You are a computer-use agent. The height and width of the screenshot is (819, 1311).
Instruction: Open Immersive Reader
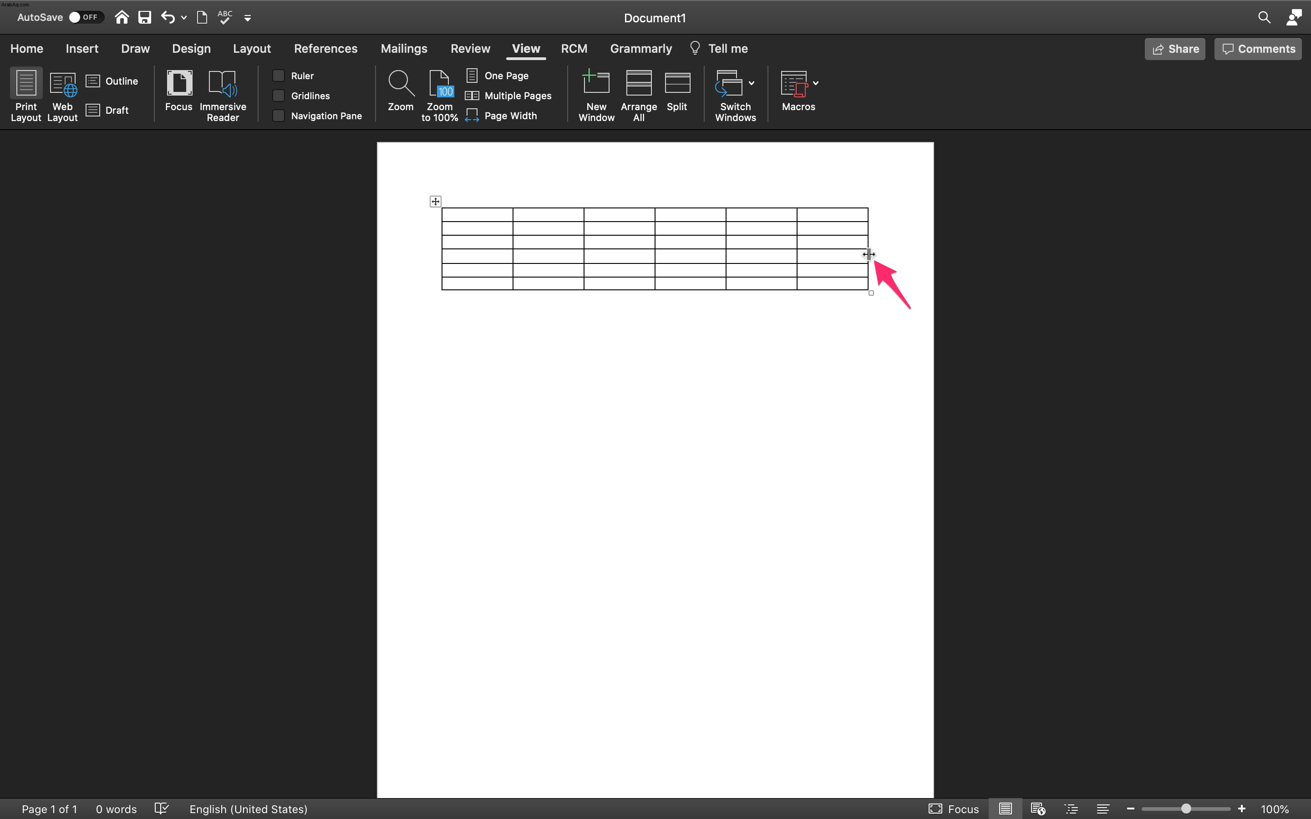[223, 96]
